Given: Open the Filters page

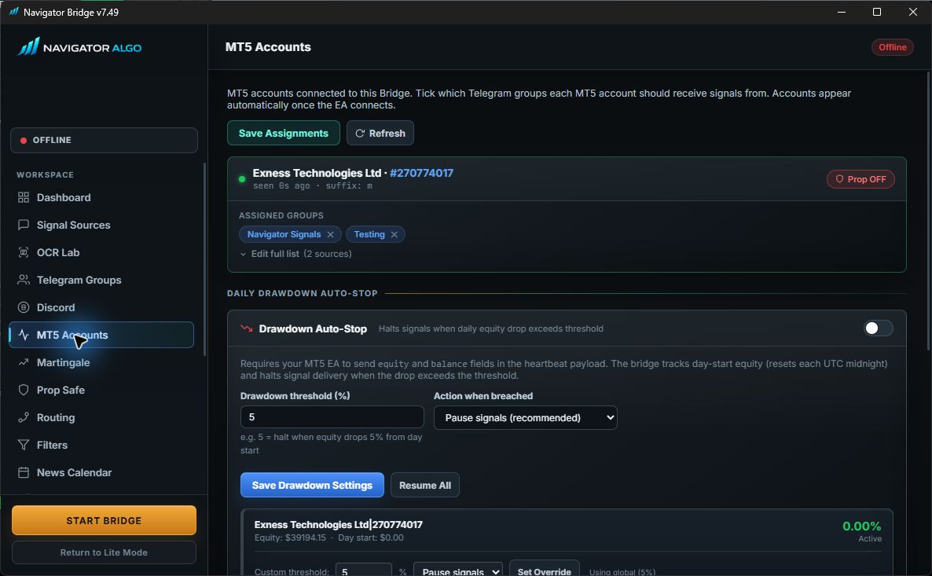Looking at the screenshot, I should pyautogui.click(x=52, y=445).
